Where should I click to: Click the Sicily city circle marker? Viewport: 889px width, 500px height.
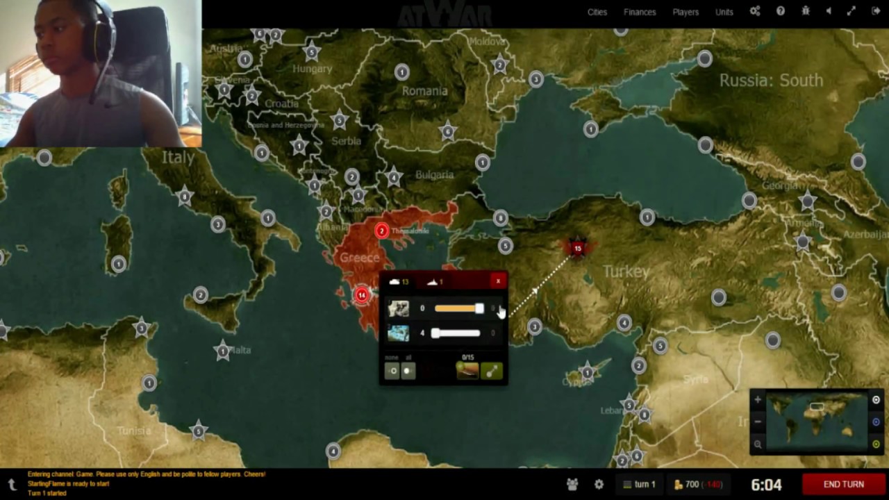[x=200, y=296]
